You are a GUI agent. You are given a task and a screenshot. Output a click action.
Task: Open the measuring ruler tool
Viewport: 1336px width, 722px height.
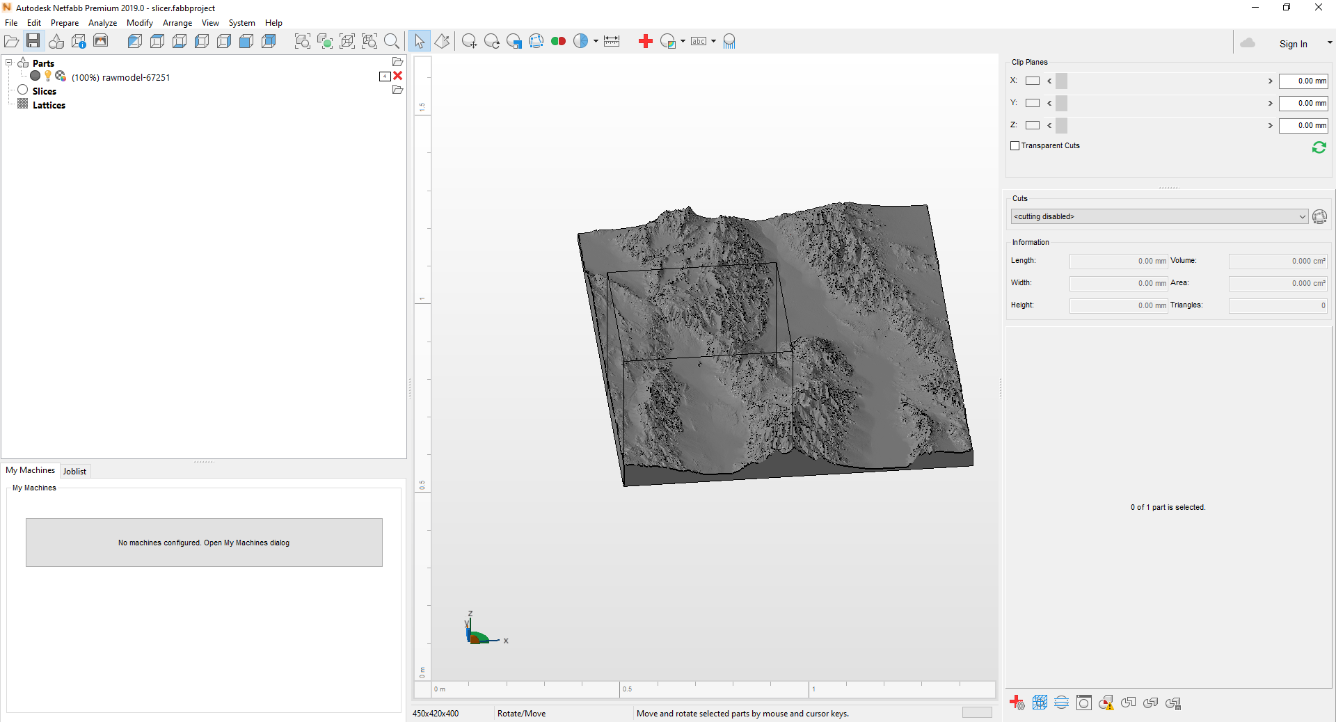click(x=612, y=42)
